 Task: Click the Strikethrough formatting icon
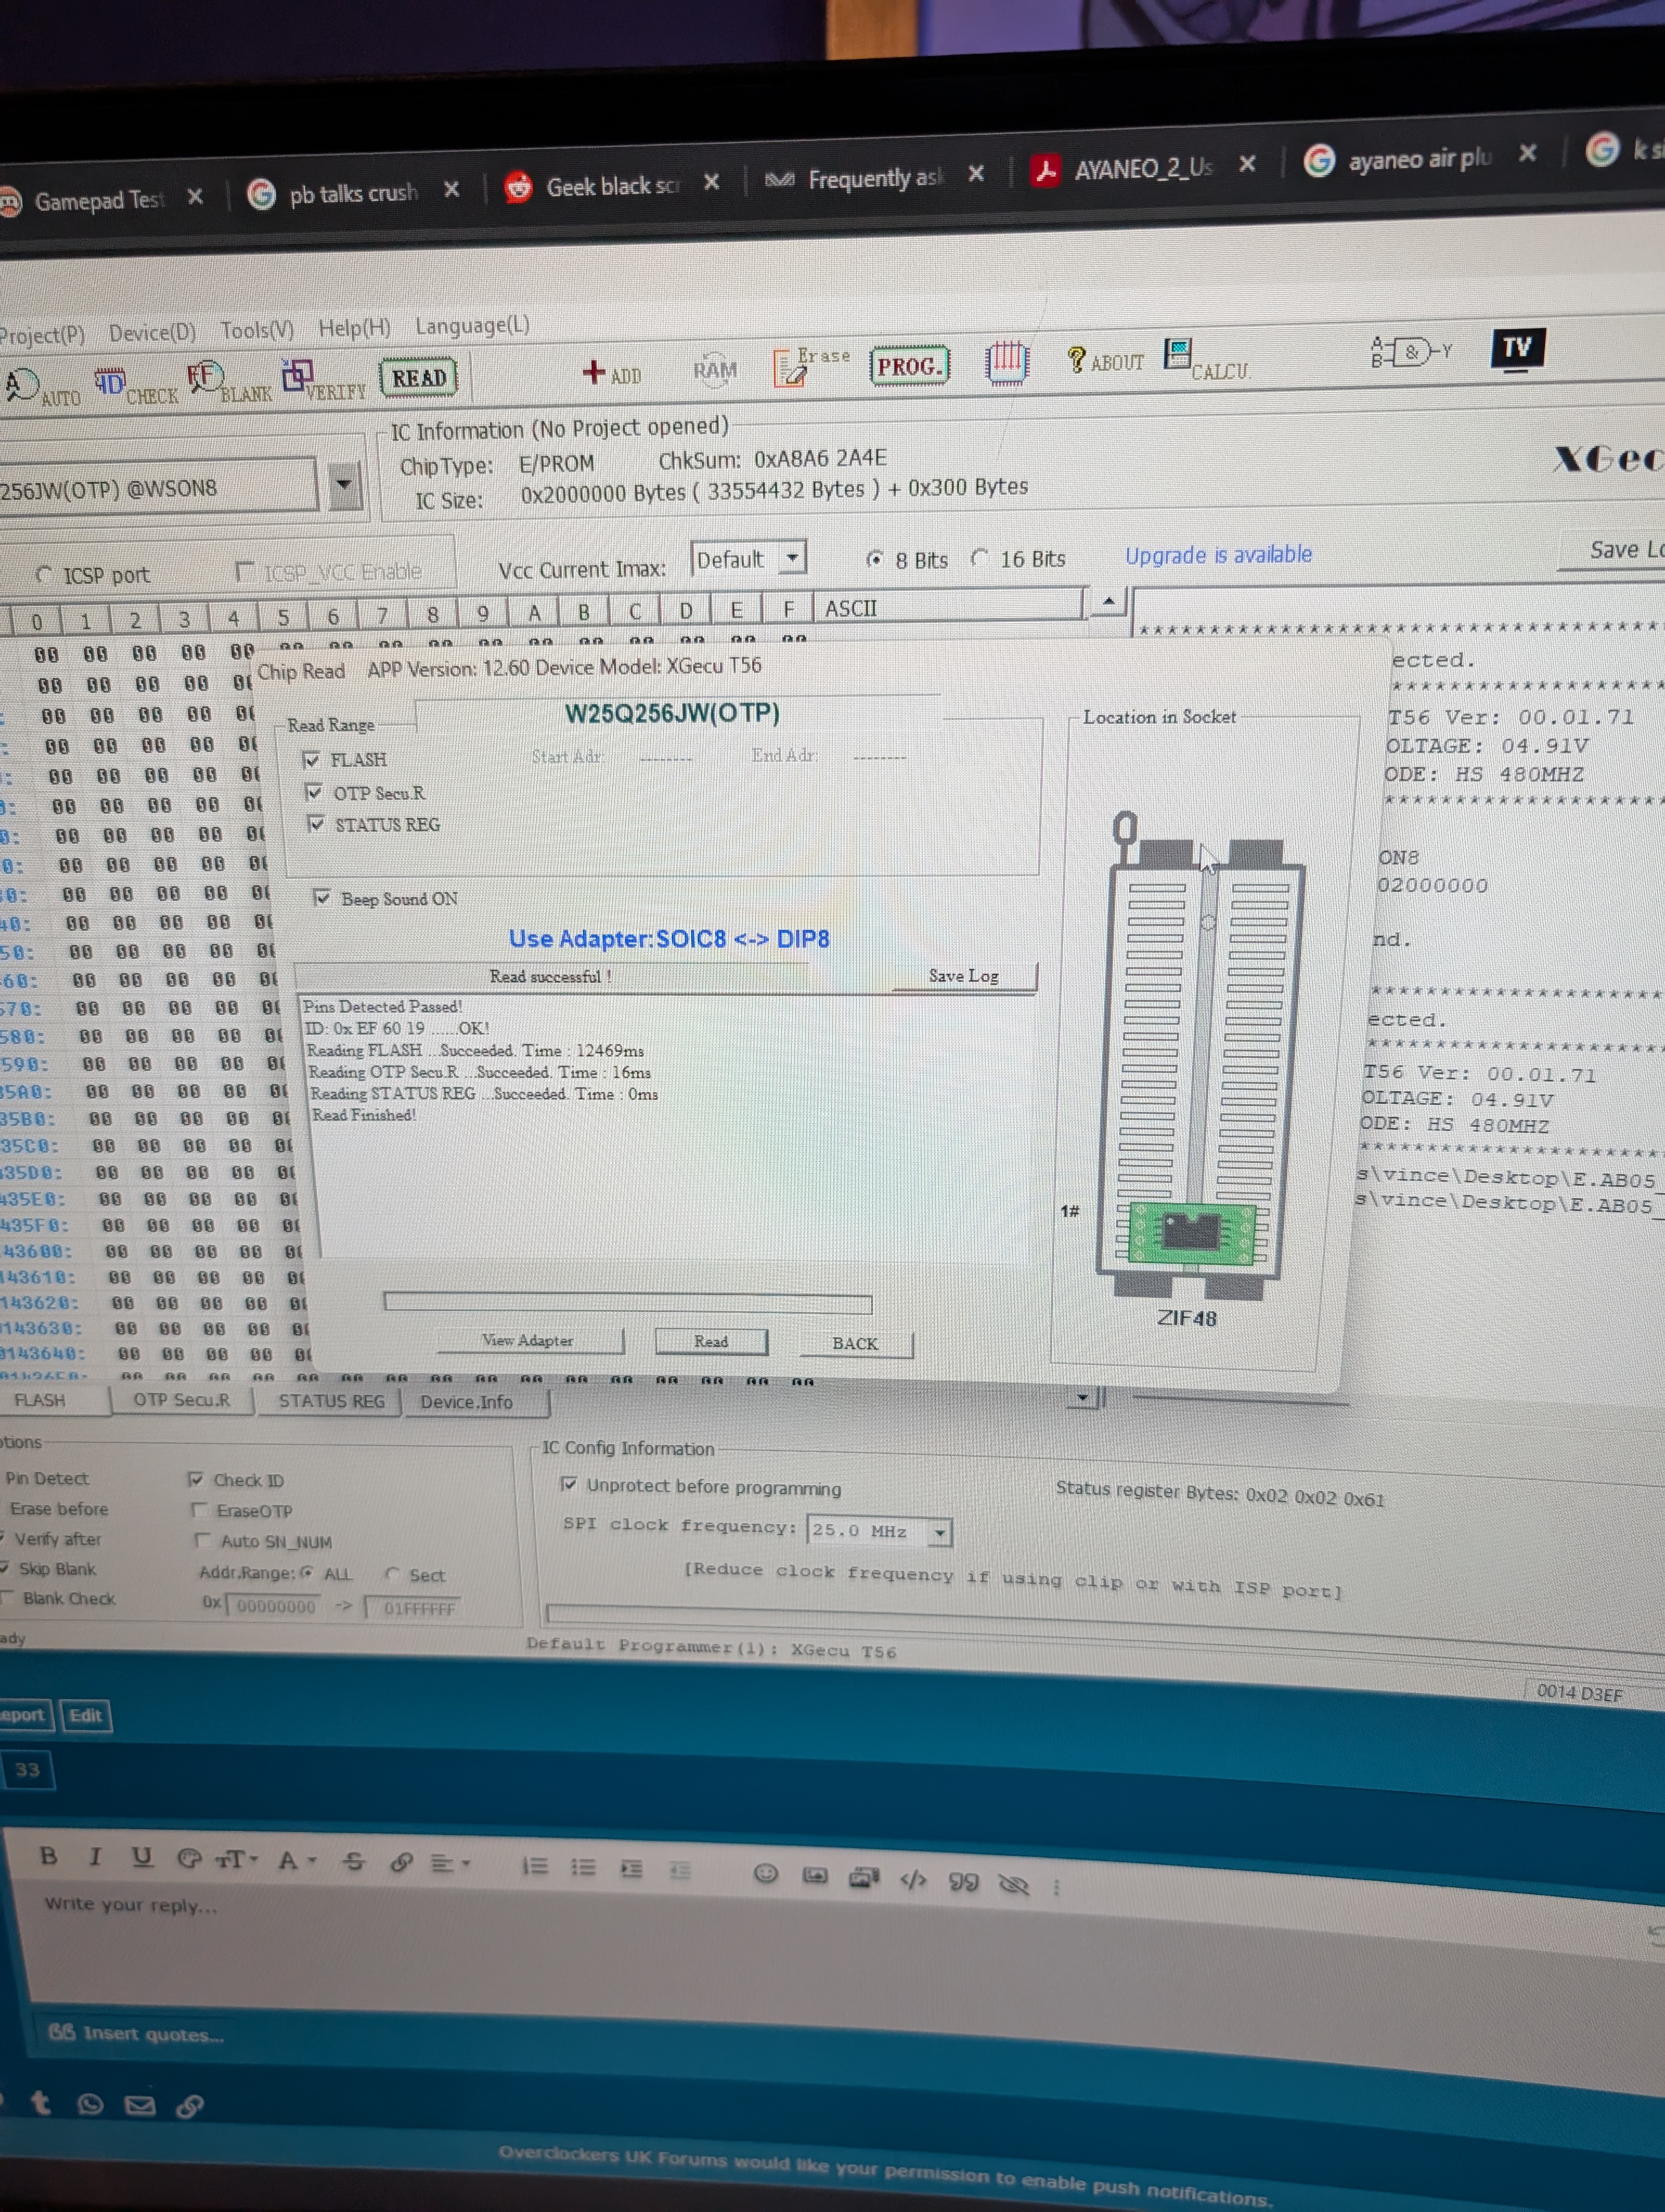353,1861
